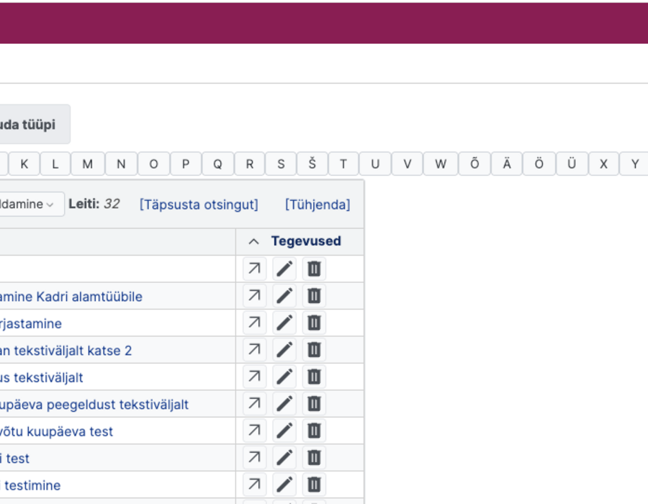648x504 pixels.
Task: Open the 'peegeldust tekstiväljalt' row arrow icon
Action: 255,404
